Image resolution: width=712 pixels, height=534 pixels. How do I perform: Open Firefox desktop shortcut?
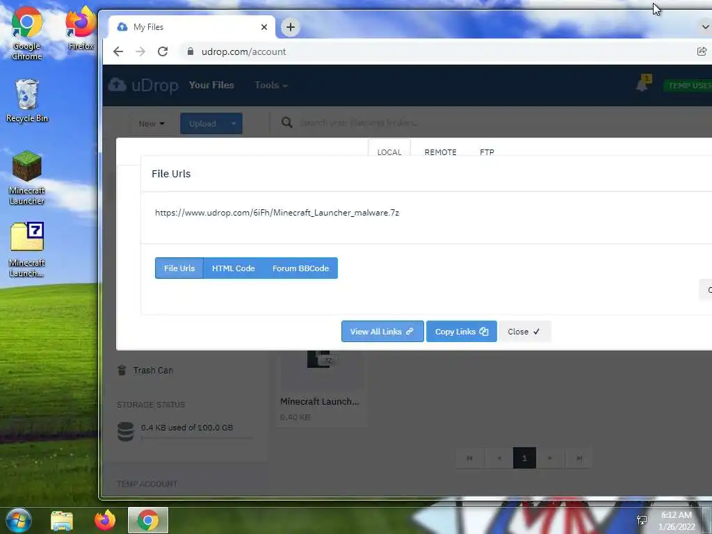(x=81, y=28)
